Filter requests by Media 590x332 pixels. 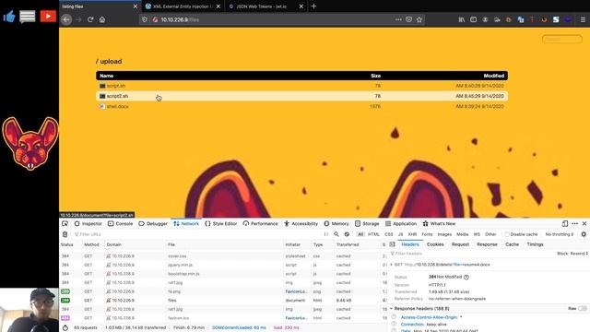coord(463,234)
